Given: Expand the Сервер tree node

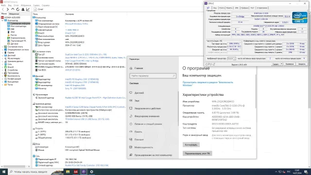Looking at the screenshot, I should (x=2, y=52).
